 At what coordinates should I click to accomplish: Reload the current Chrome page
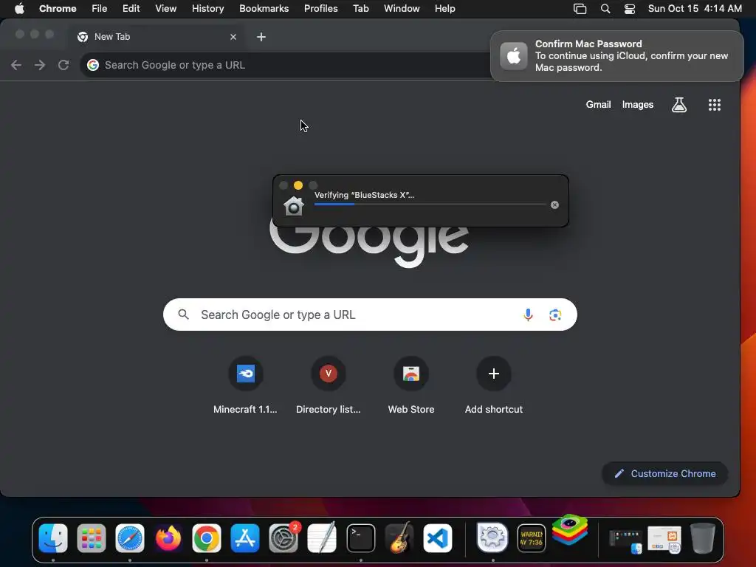[x=63, y=65]
